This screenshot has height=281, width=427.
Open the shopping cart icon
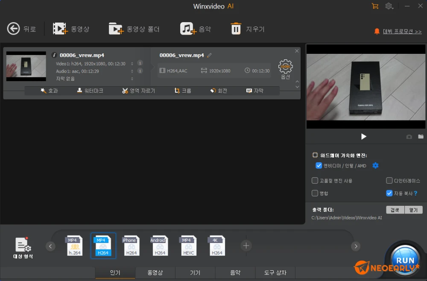click(x=375, y=6)
